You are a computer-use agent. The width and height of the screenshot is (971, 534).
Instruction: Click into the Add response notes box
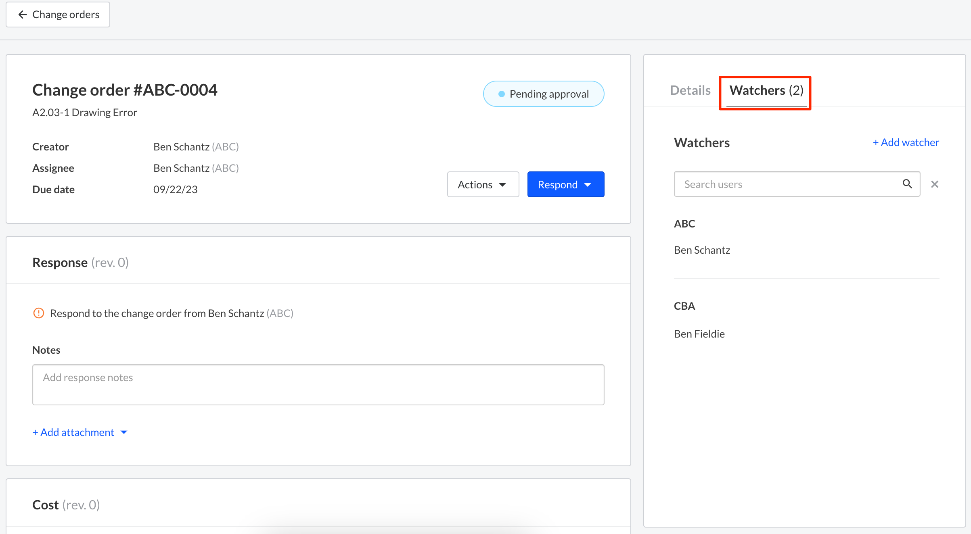click(x=318, y=384)
